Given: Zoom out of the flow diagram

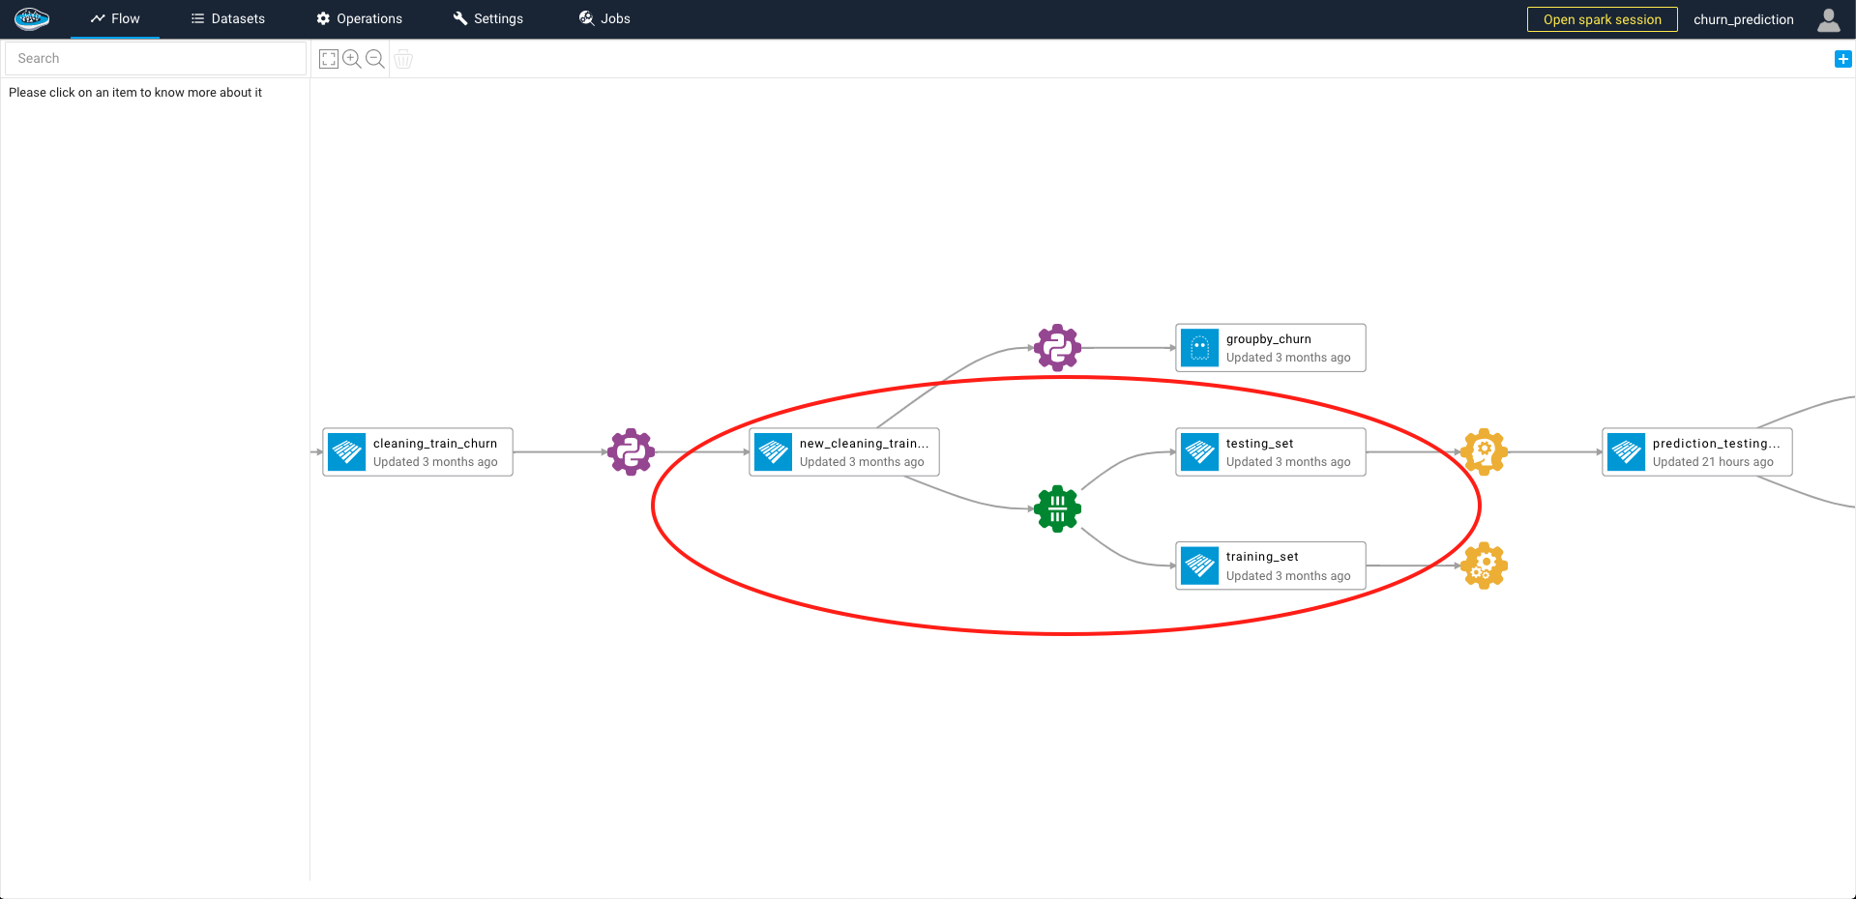Looking at the screenshot, I should pos(375,58).
